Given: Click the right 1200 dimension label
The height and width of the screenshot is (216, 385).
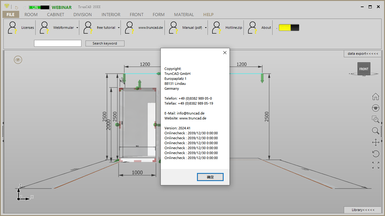Looking at the screenshot, I should [242, 64].
